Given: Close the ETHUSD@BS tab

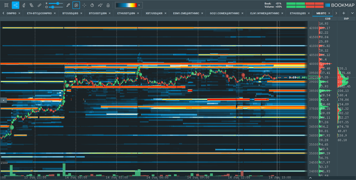Looking at the screenshot, I should [308, 13].
